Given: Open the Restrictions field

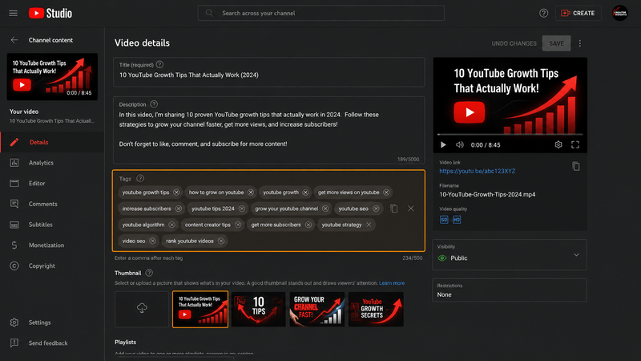Looking at the screenshot, I should pos(510,290).
